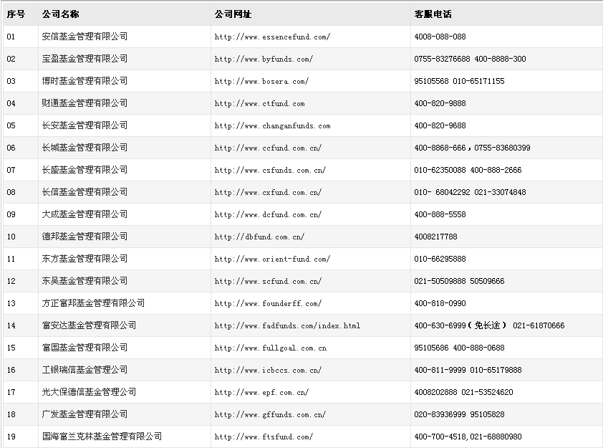Click the ctfund.com URL
The height and width of the screenshot is (448, 603).
tap(259, 103)
